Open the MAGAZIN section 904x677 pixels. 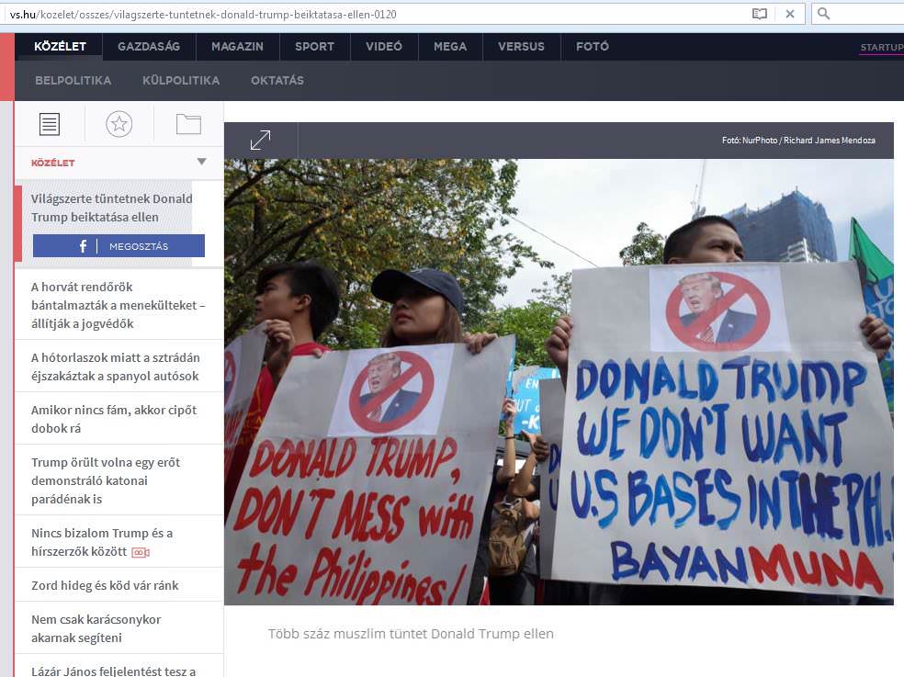(238, 47)
